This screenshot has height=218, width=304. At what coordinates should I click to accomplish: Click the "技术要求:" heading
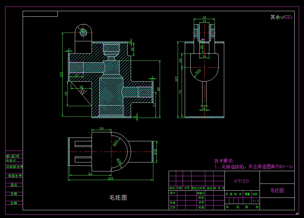click(224, 161)
